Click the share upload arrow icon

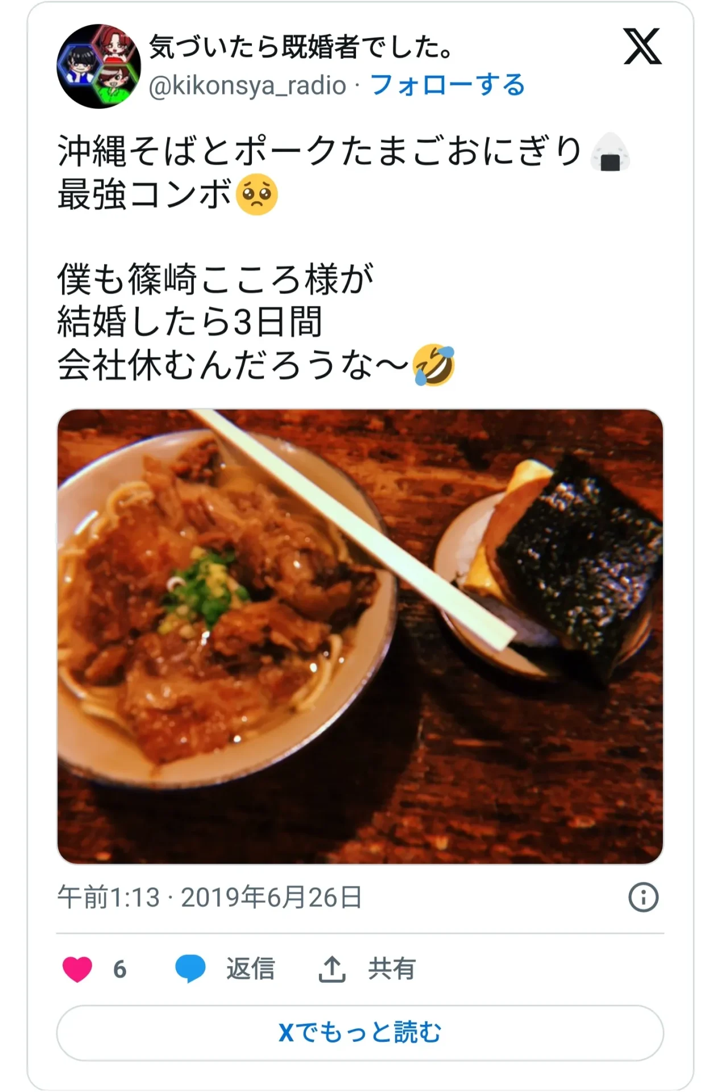pyautogui.click(x=332, y=969)
